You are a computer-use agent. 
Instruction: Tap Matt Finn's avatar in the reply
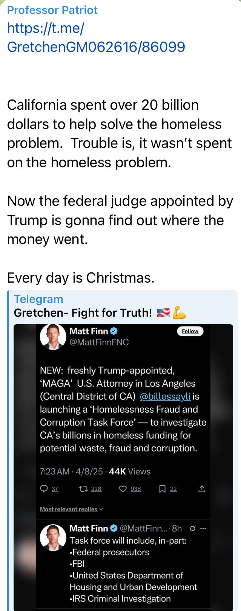[x=53, y=537]
